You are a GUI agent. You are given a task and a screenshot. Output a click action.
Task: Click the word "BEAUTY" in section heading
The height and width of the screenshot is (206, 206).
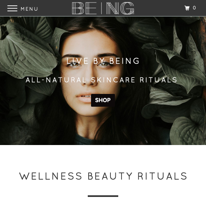110,176
